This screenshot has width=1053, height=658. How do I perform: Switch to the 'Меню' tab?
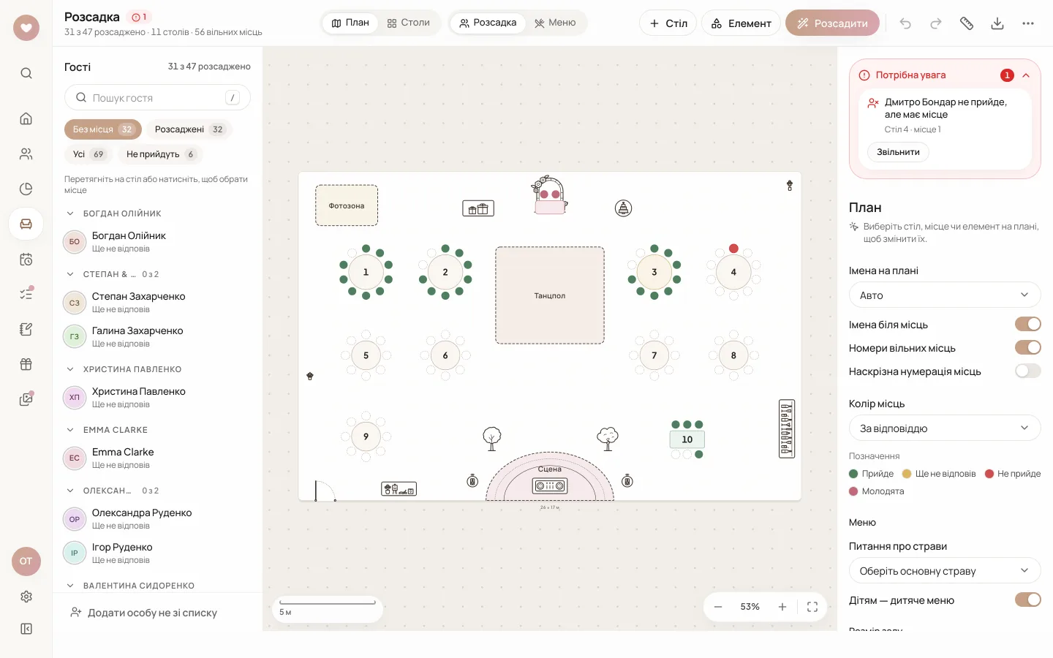click(x=555, y=23)
